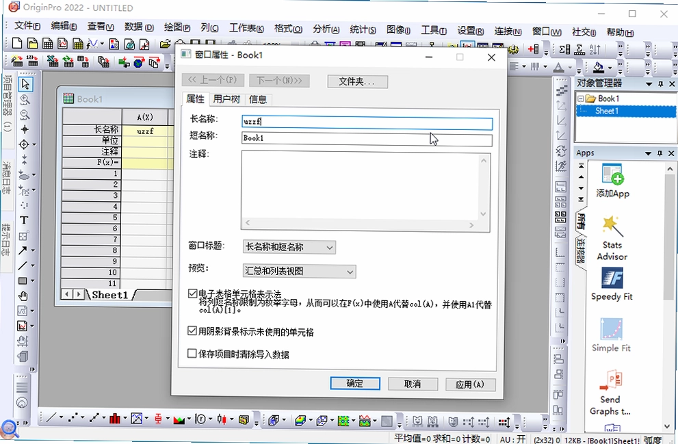Screen dimensions: 678x444
Task: Expand the Line plot dropdown arrow
Action: [61, 417]
